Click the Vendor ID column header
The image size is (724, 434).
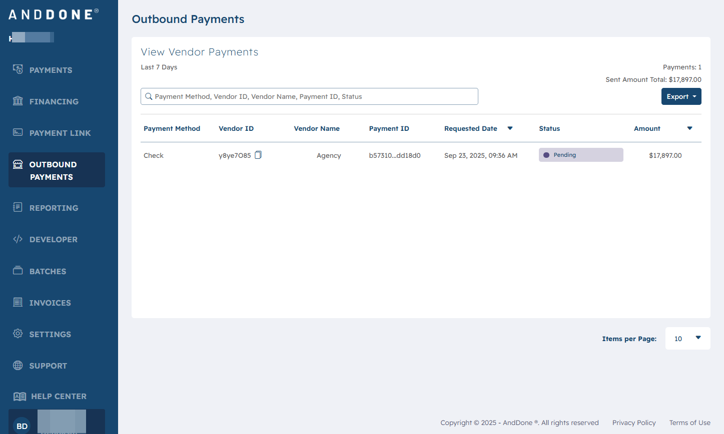pos(236,128)
